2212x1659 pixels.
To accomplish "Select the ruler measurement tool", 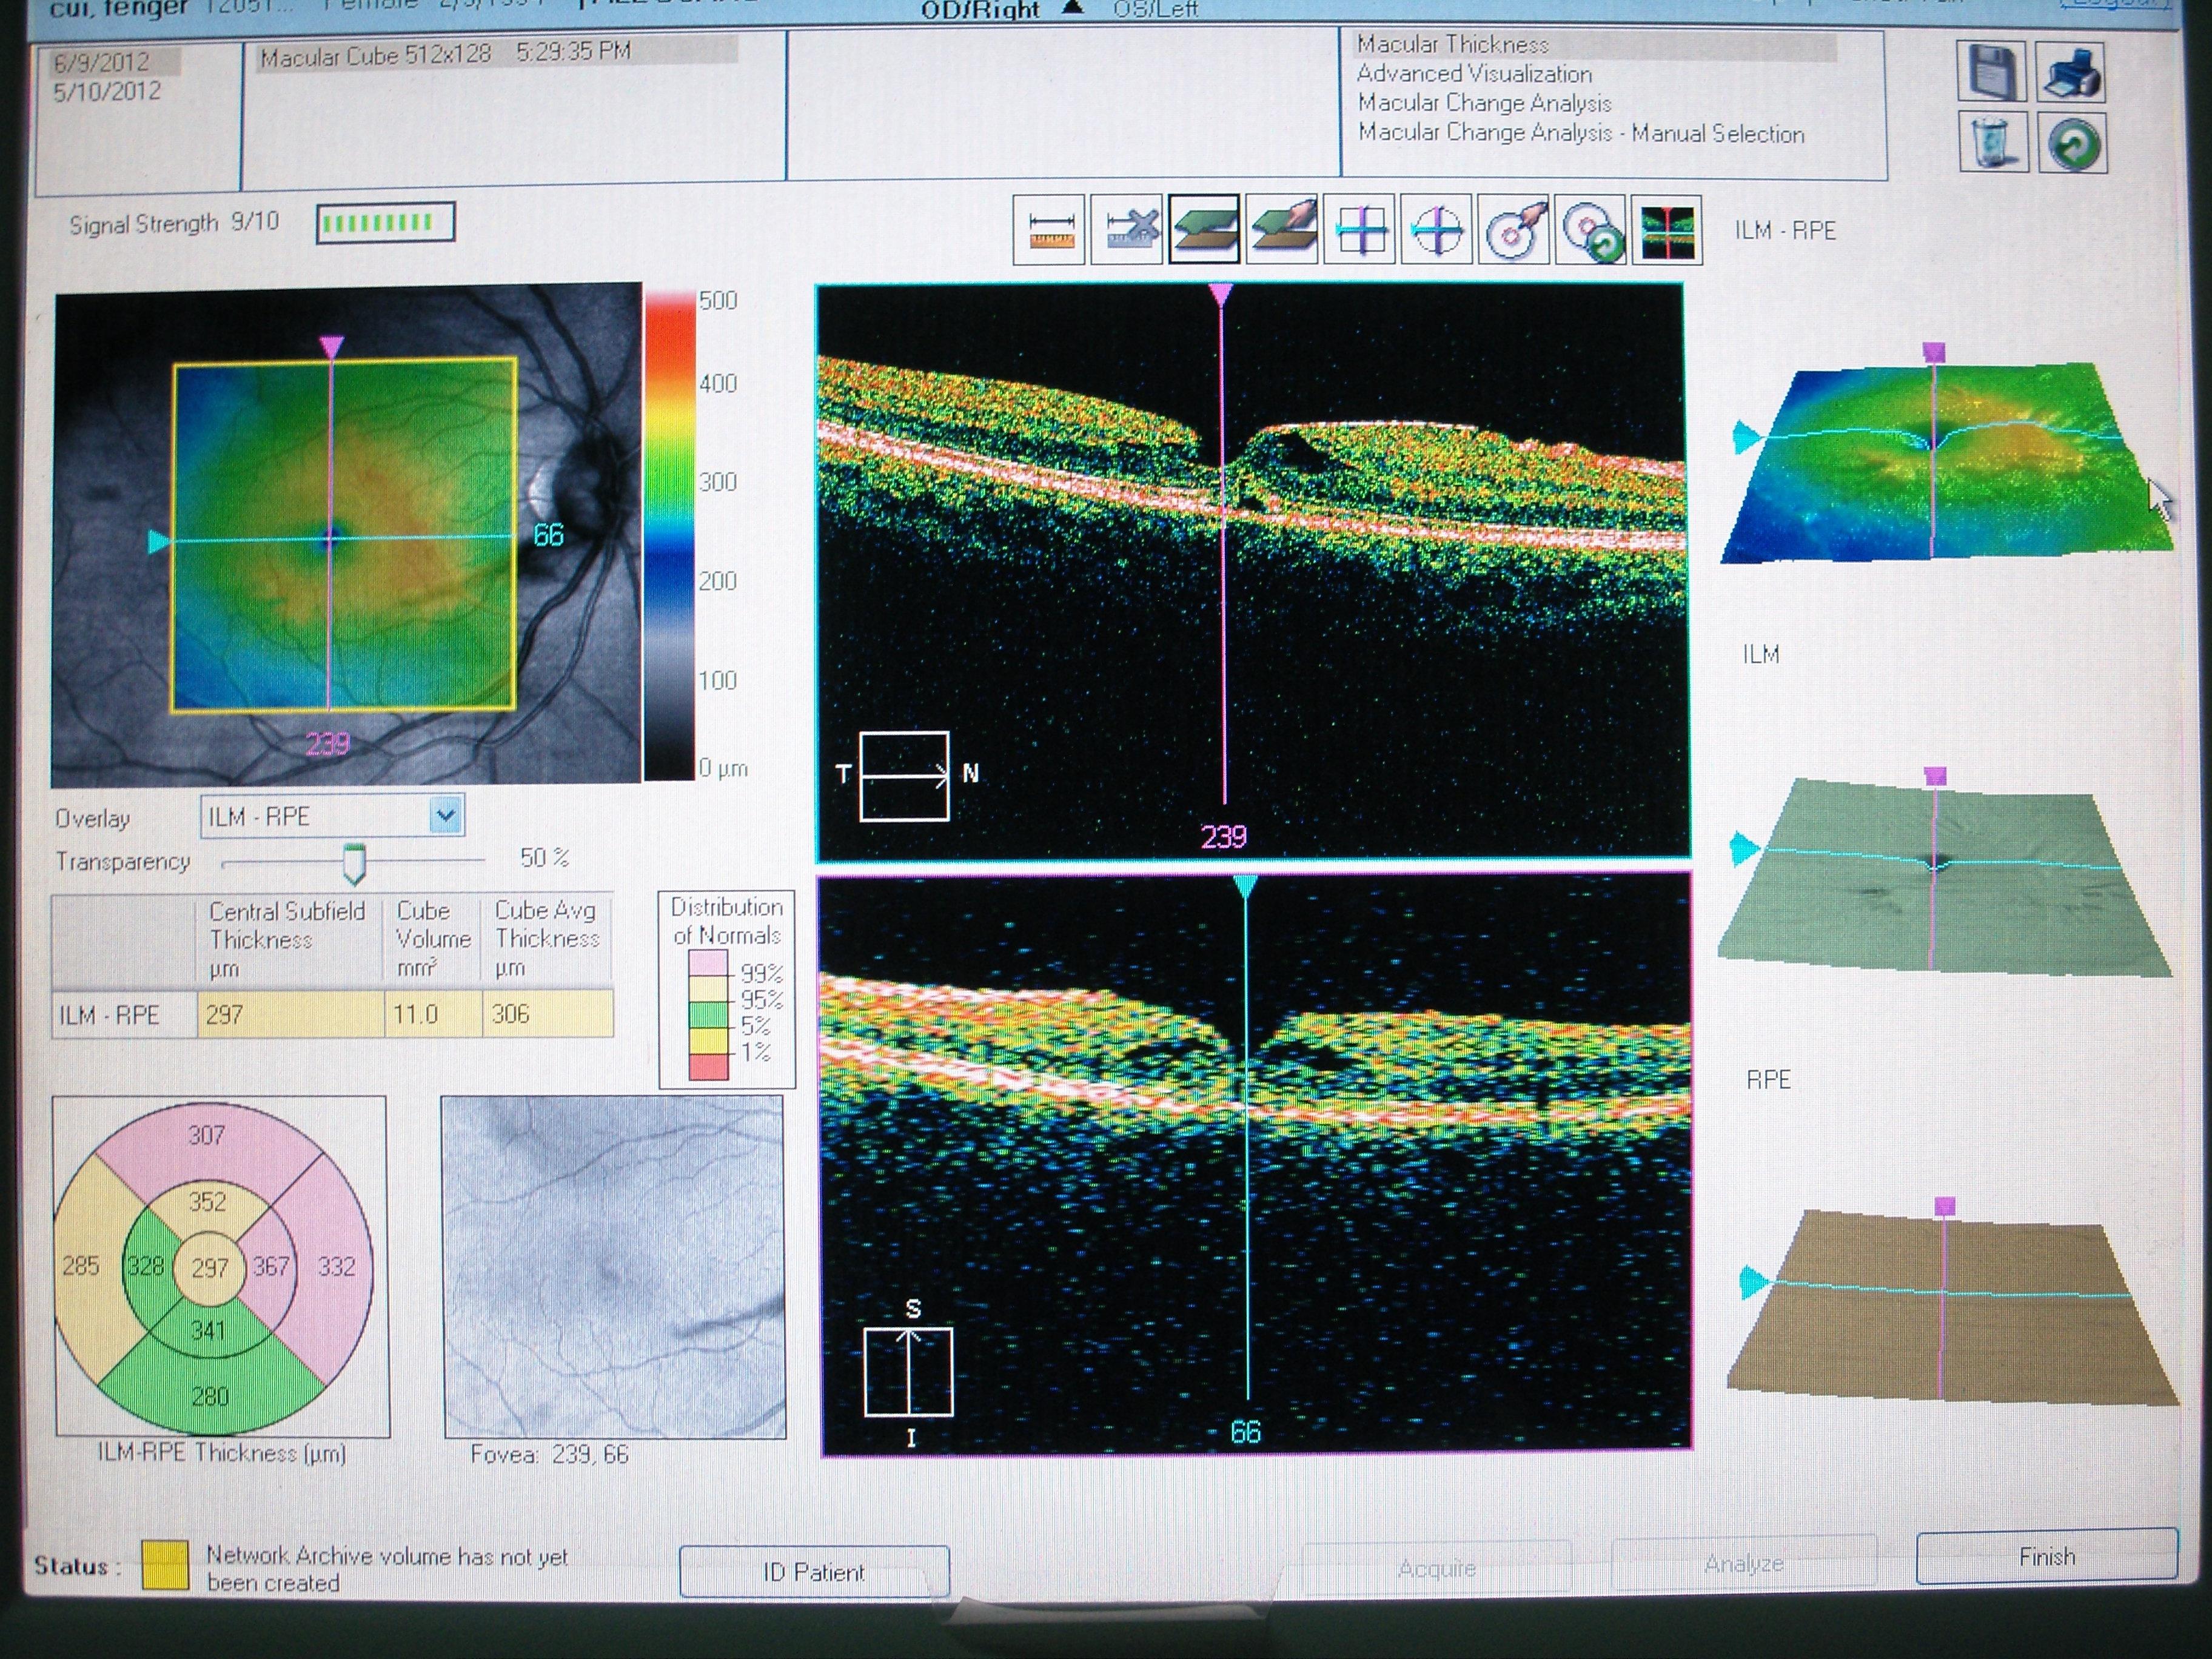I will pyautogui.click(x=1049, y=230).
